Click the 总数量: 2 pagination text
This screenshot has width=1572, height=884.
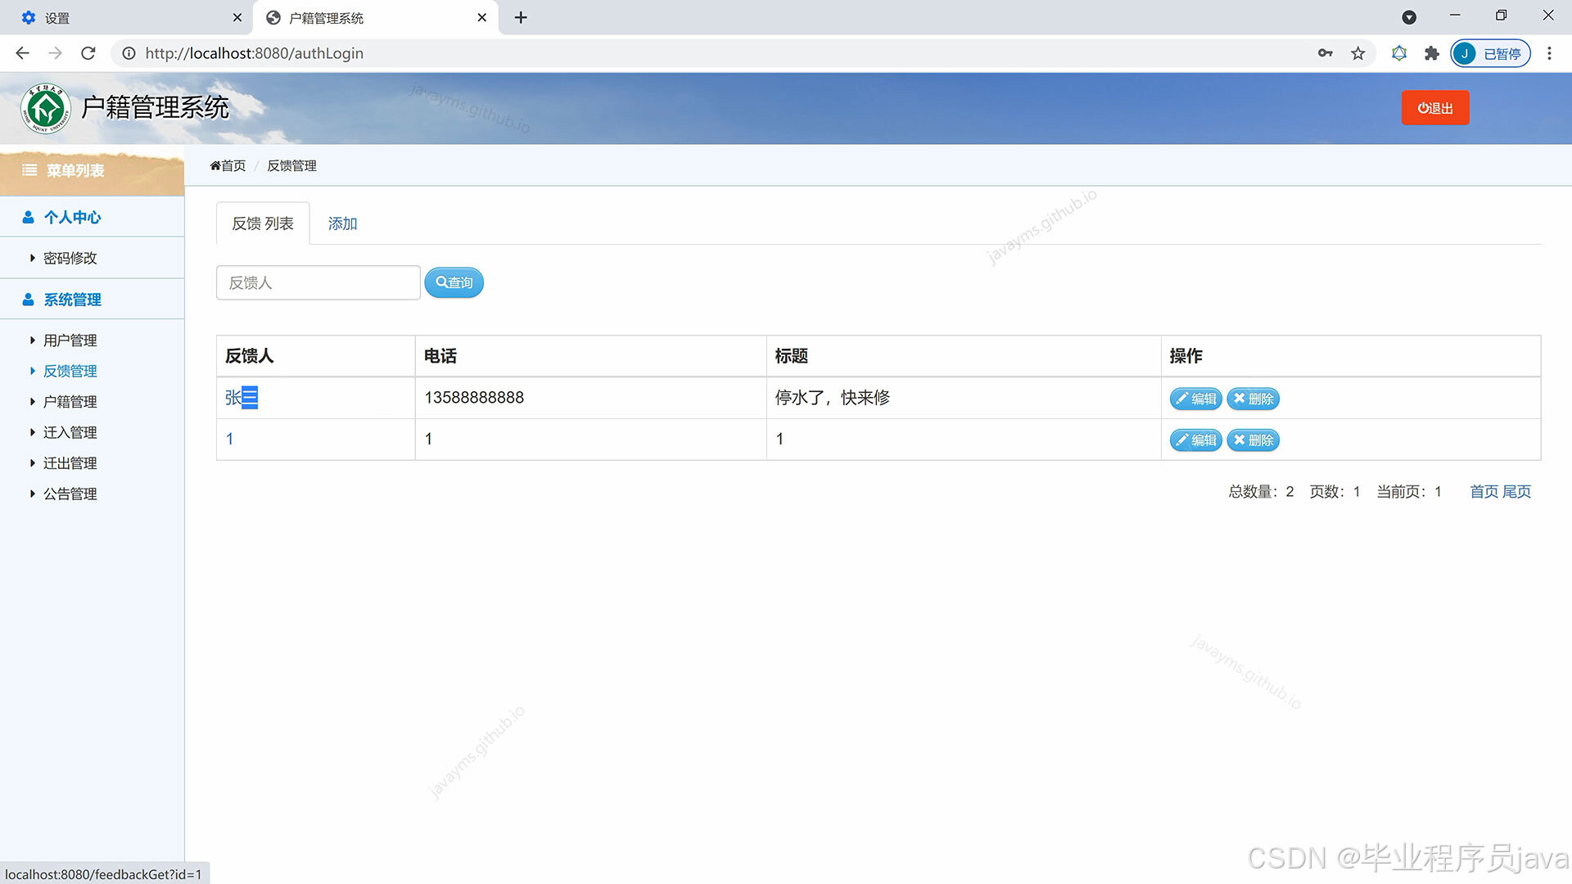coord(1261,492)
